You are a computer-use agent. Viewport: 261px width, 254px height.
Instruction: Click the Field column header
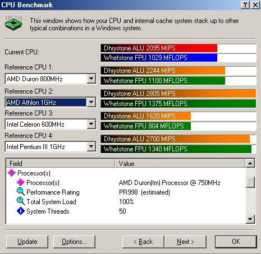[61, 164]
